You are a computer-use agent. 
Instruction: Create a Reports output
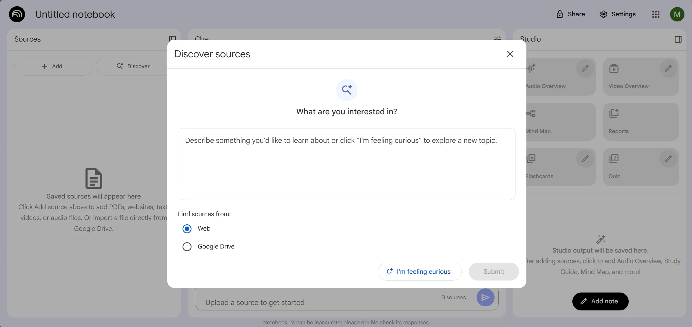tap(641, 122)
